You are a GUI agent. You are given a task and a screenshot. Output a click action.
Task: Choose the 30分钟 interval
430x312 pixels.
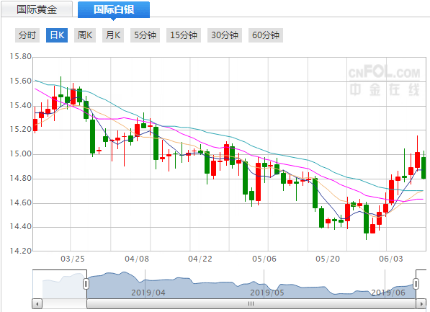click(x=225, y=35)
